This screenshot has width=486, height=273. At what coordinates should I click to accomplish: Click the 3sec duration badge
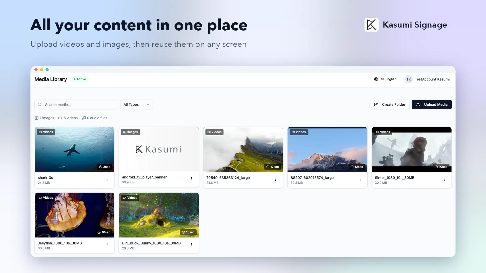point(105,167)
